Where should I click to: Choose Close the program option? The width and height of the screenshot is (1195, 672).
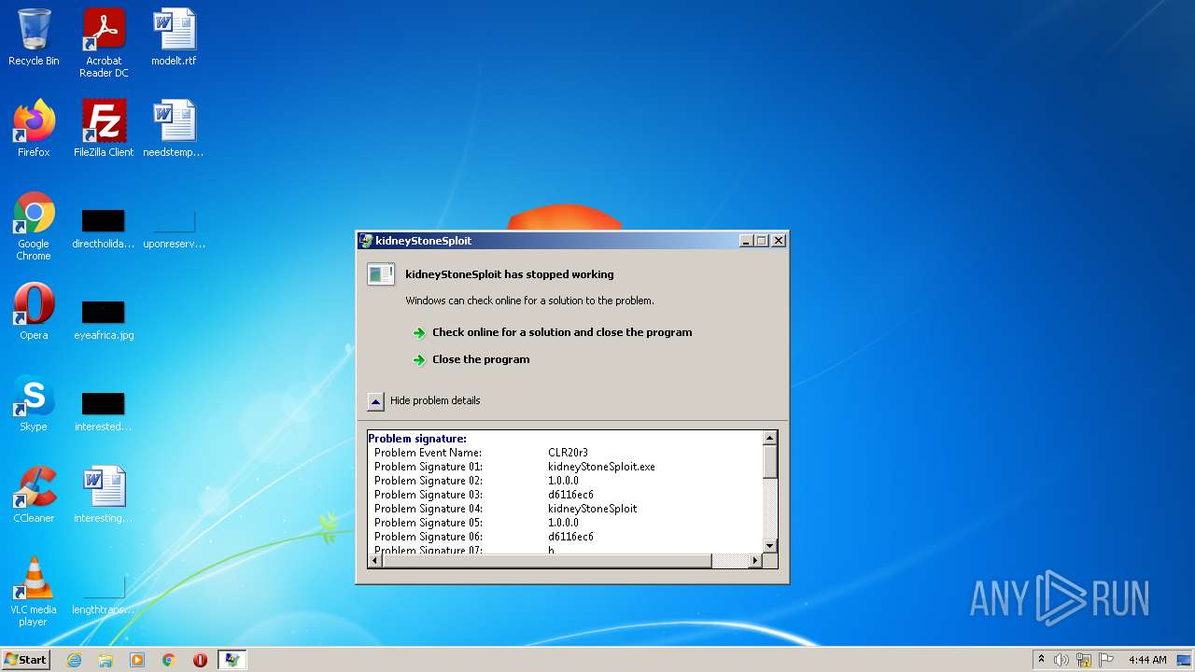(x=481, y=359)
